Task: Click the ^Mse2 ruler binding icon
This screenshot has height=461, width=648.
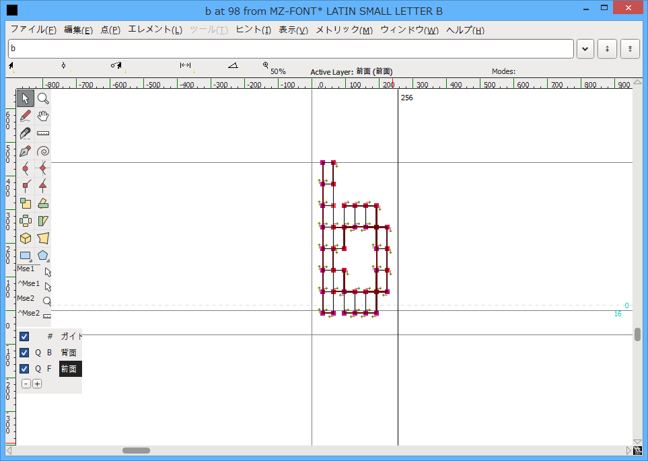Action: [47, 316]
